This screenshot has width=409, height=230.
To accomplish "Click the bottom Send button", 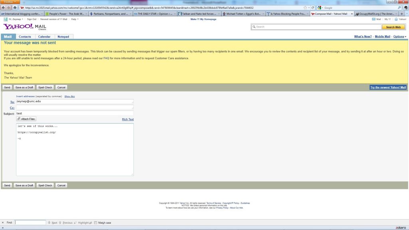I will (x=7, y=185).
